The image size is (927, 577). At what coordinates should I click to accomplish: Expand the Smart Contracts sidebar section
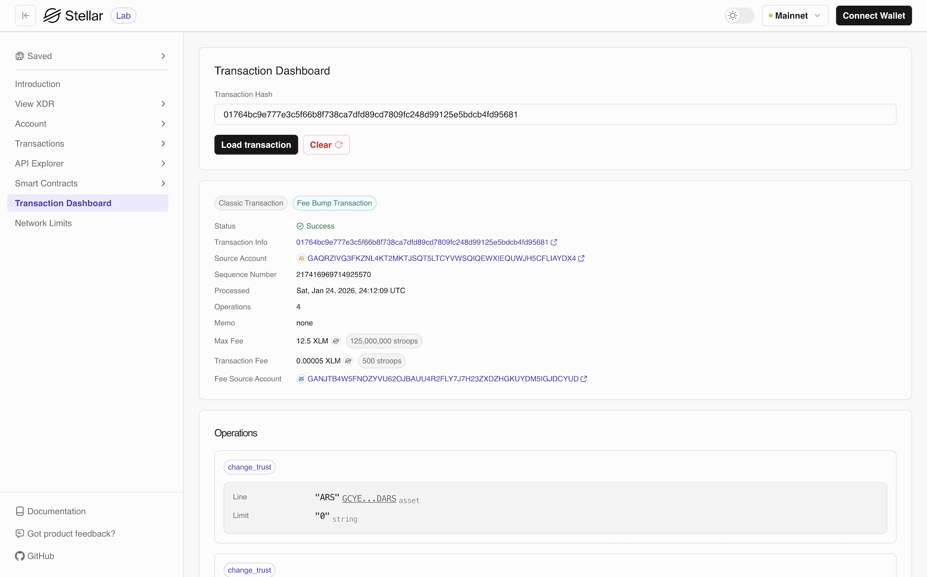91,184
